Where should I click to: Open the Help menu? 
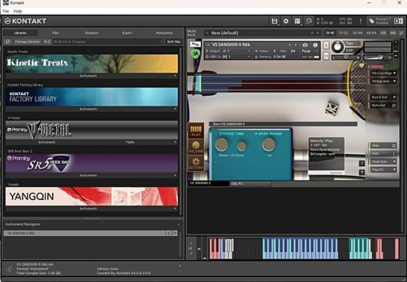pyautogui.click(x=17, y=11)
